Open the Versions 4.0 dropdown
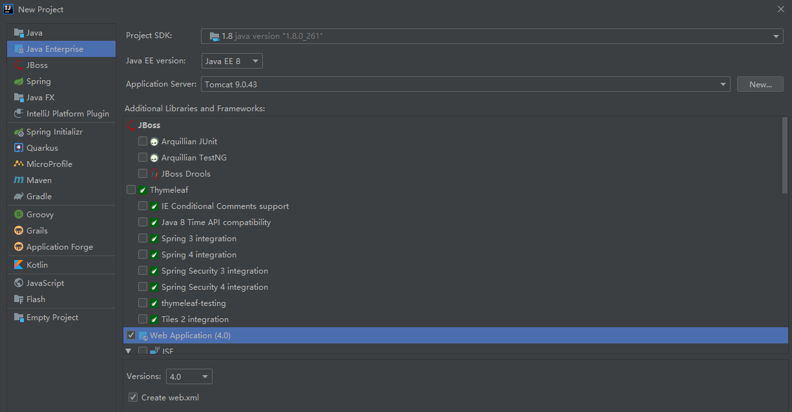 189,376
